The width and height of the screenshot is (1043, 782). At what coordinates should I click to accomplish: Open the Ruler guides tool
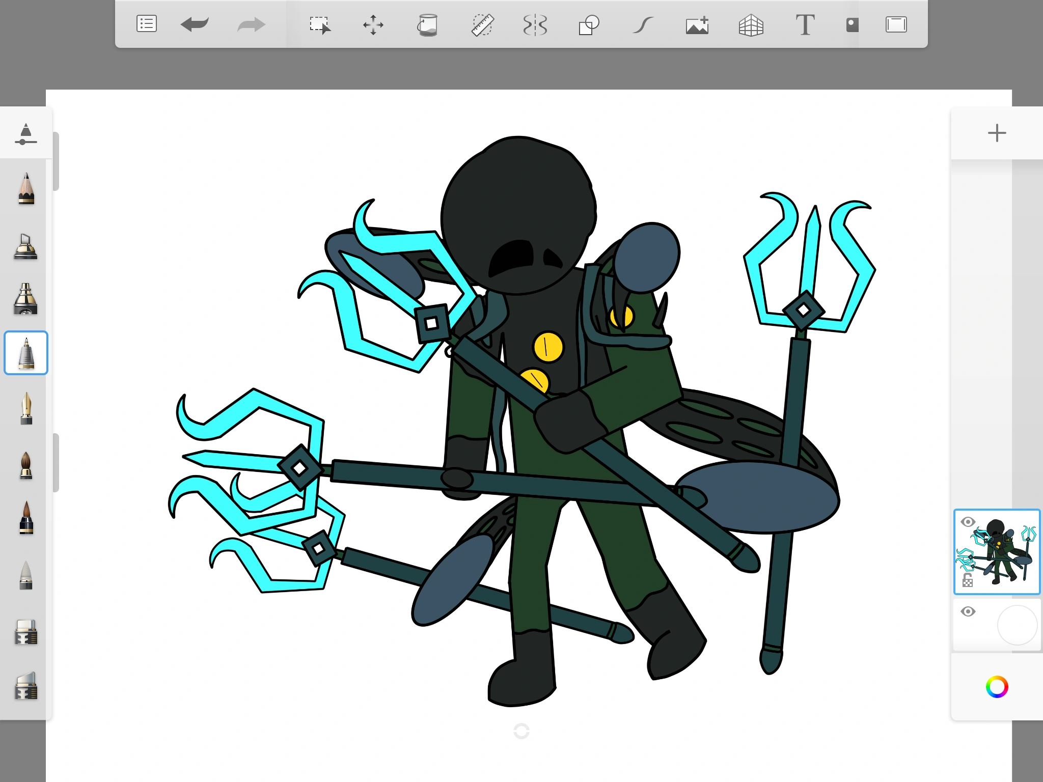[x=482, y=24]
